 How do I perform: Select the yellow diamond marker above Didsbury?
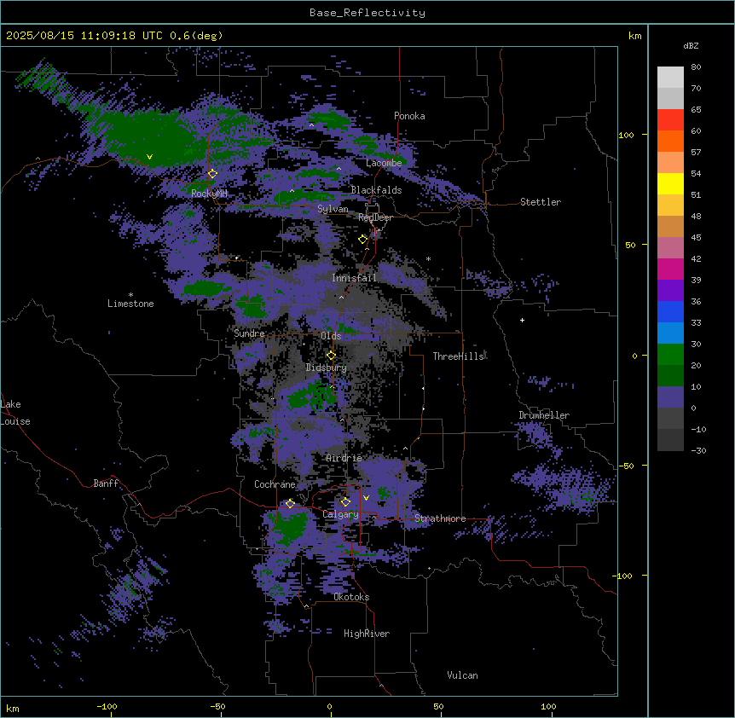331,356
